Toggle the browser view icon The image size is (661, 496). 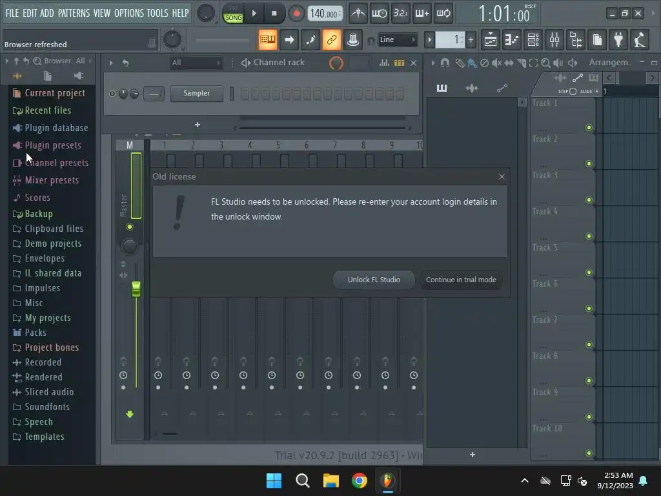coord(576,40)
